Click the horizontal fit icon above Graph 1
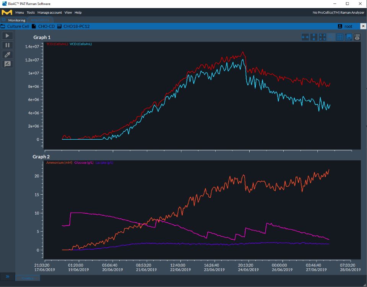 [305, 37]
